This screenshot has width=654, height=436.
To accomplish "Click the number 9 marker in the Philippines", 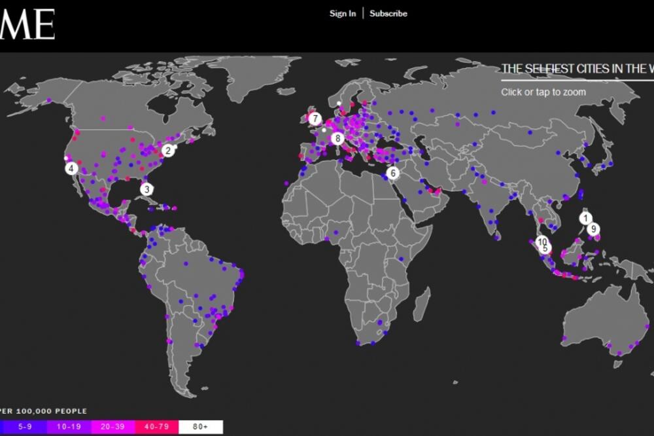I will [593, 229].
